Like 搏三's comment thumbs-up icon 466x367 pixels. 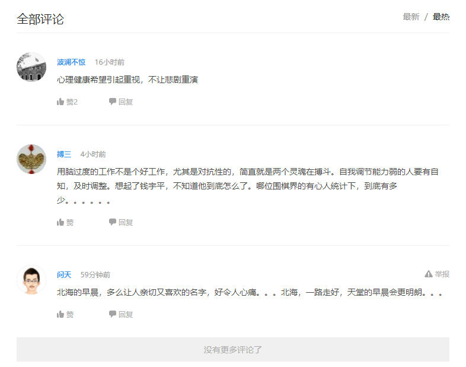(60, 222)
